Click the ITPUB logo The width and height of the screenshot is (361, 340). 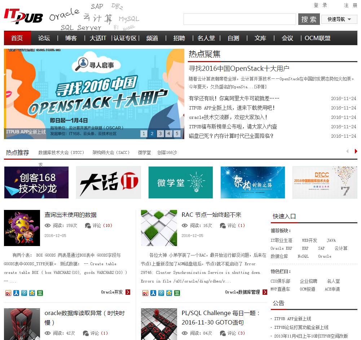click(23, 16)
